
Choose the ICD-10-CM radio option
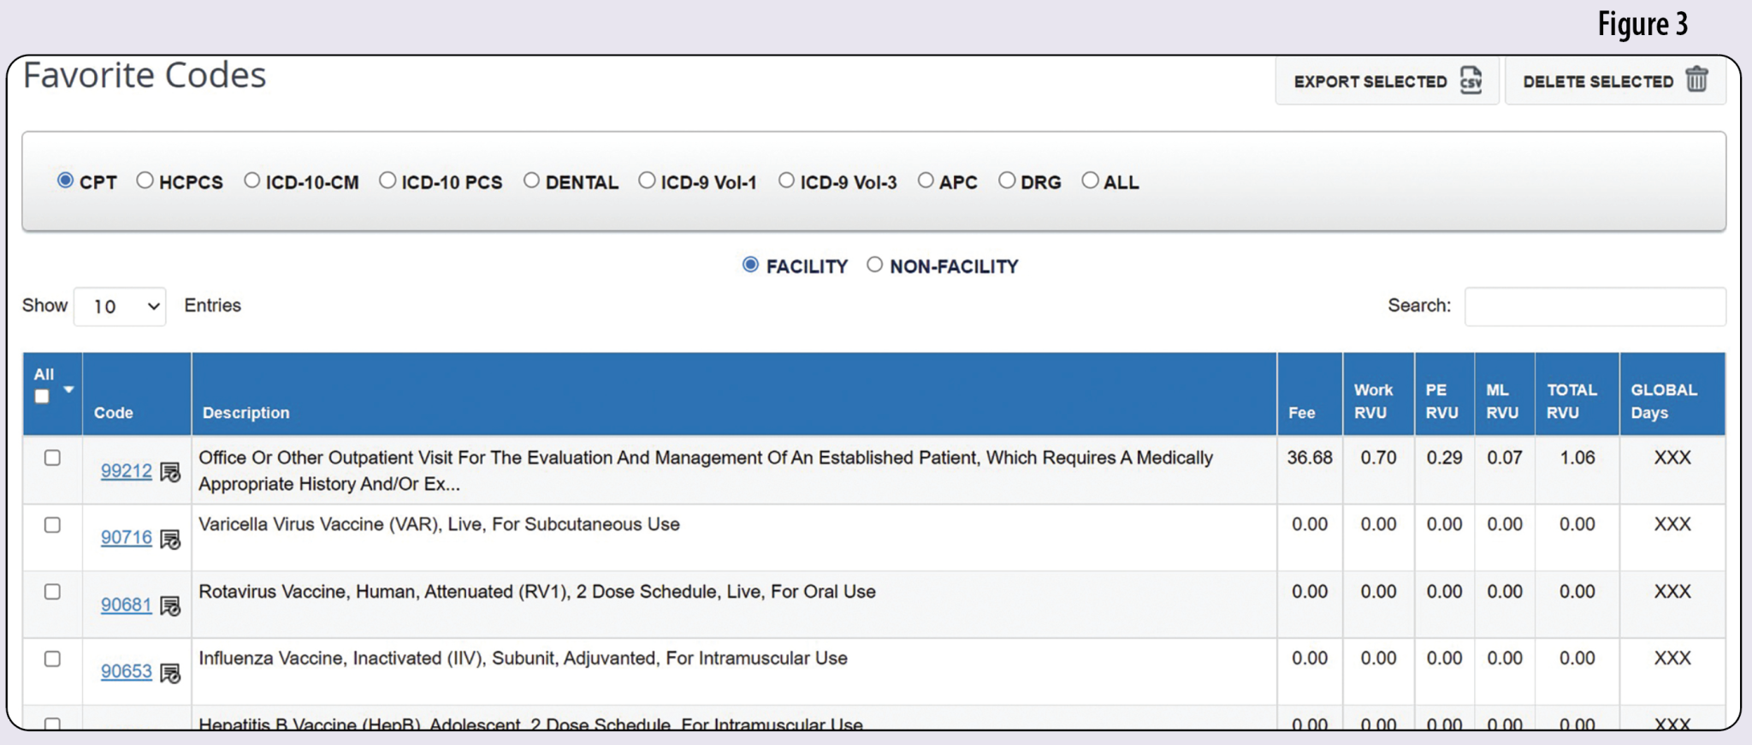pyautogui.click(x=252, y=180)
